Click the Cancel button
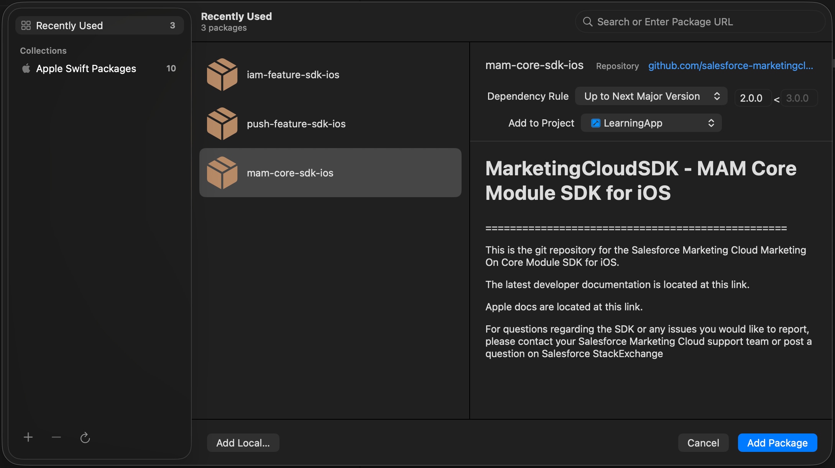The image size is (835, 468). click(703, 442)
